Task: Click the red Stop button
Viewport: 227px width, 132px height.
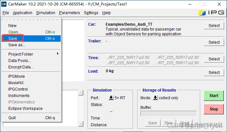Action: click(x=214, y=109)
